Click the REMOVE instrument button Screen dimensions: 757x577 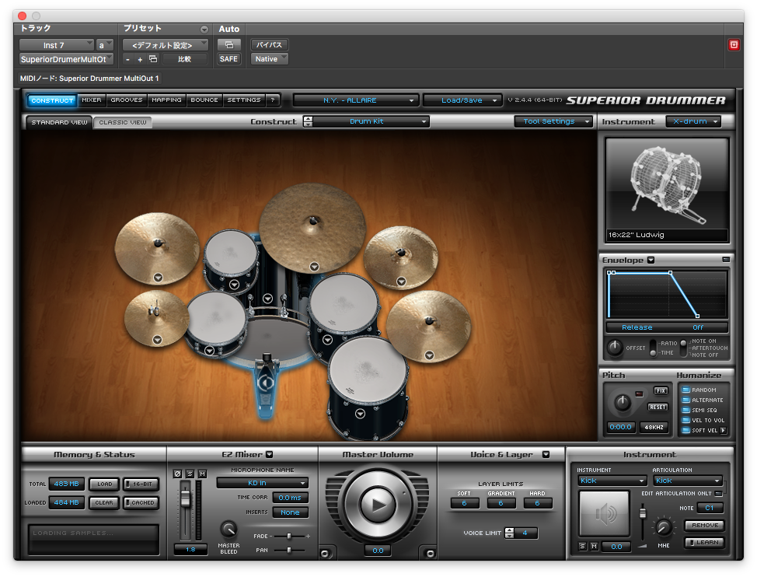(x=704, y=525)
